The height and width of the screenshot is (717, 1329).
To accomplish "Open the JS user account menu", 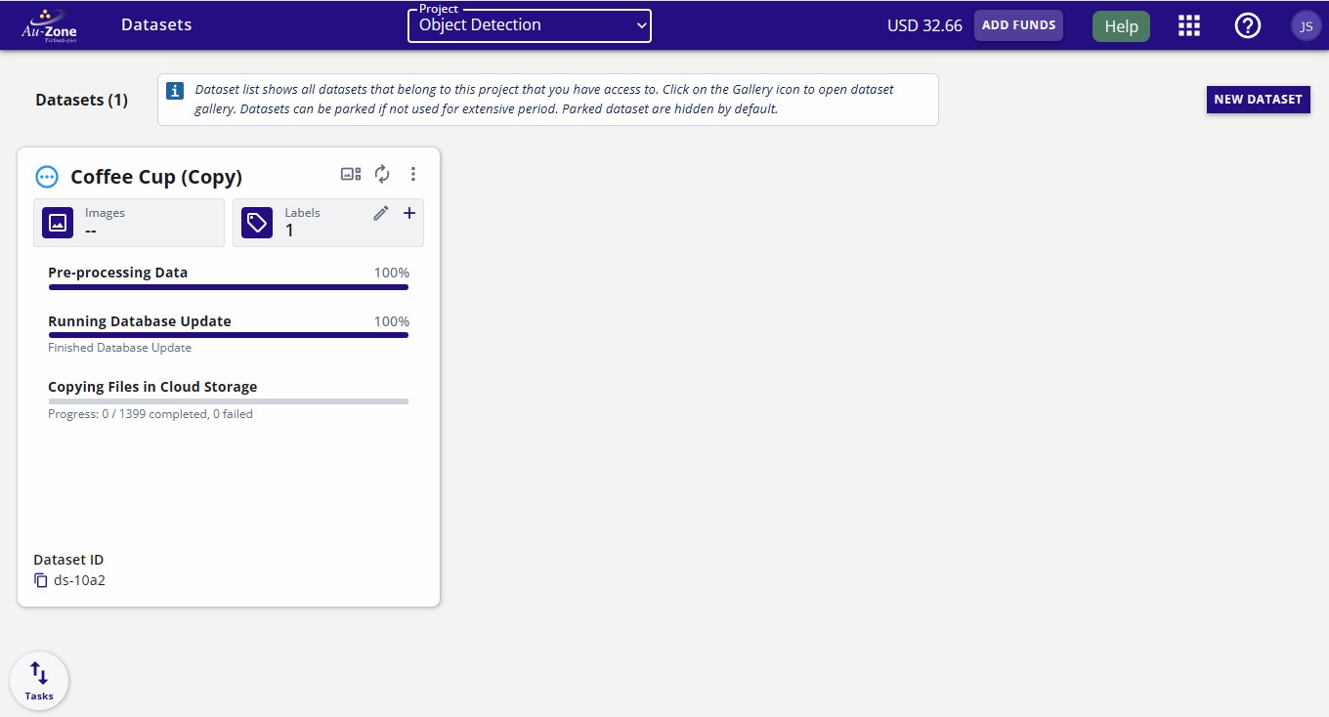I will point(1307,25).
